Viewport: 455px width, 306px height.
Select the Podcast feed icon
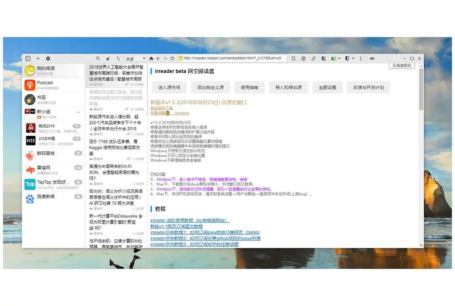coord(30,84)
